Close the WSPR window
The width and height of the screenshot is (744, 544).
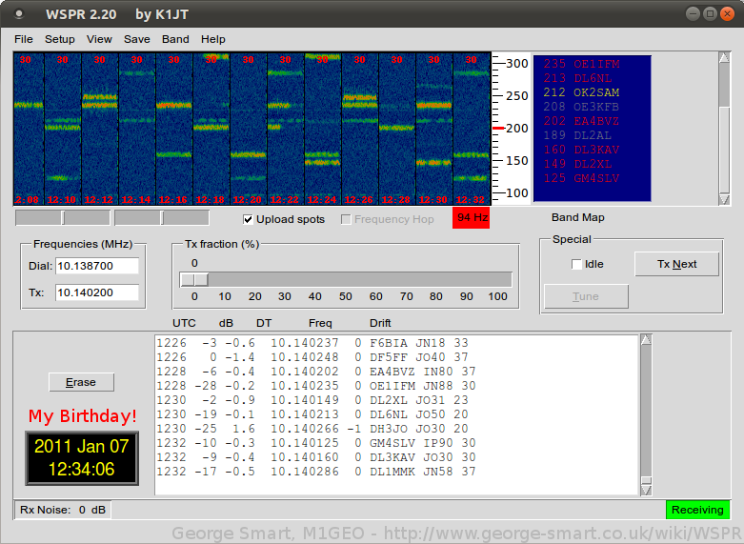point(727,13)
